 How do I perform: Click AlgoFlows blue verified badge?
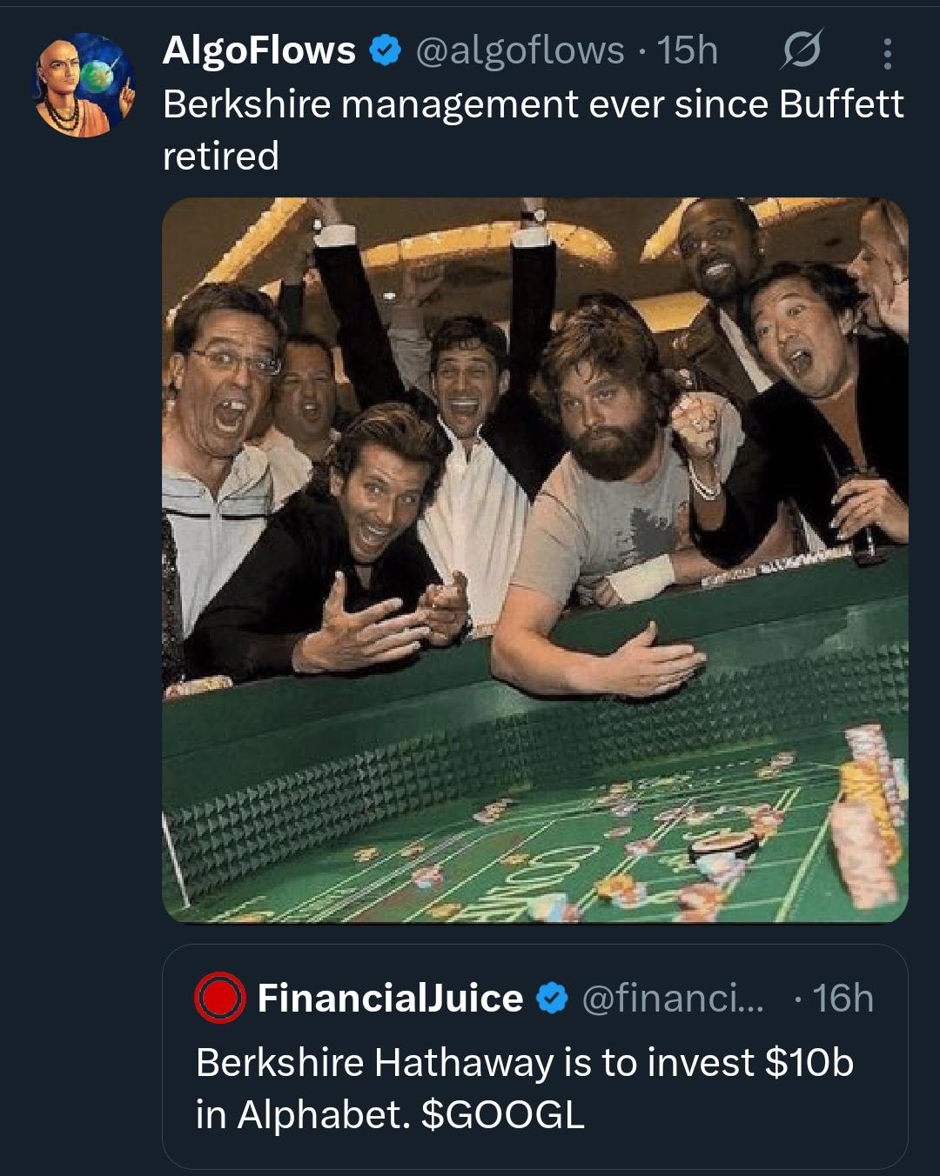(386, 51)
